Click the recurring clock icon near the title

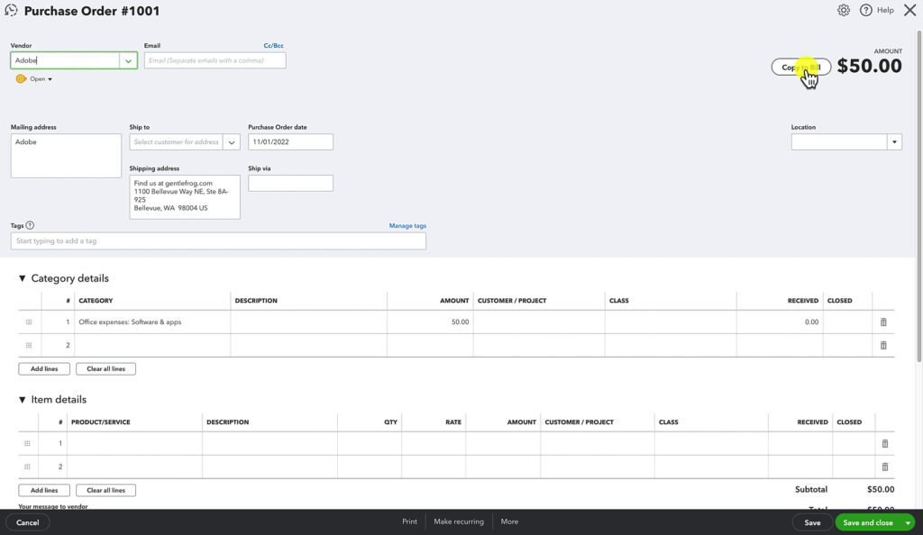click(11, 10)
